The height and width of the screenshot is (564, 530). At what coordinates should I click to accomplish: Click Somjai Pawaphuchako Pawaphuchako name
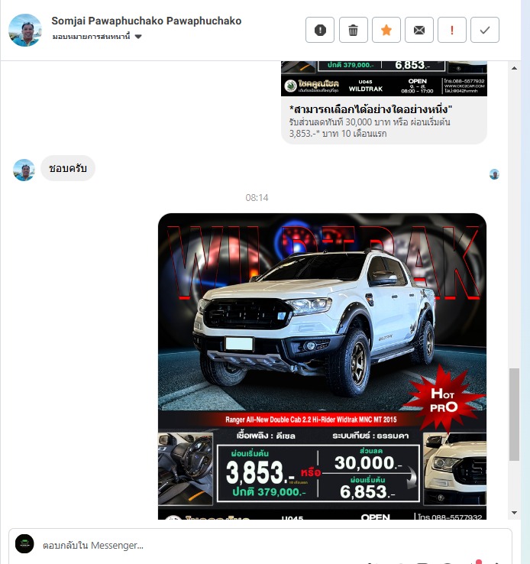pos(146,21)
